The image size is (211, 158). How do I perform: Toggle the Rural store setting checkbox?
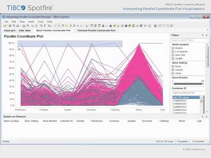173,66
